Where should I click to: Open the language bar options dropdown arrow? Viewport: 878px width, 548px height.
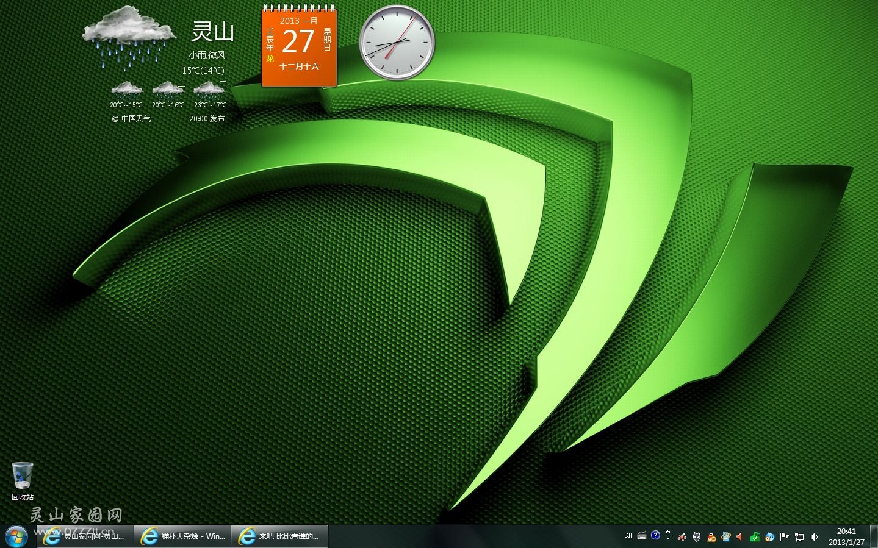pyautogui.click(x=669, y=539)
